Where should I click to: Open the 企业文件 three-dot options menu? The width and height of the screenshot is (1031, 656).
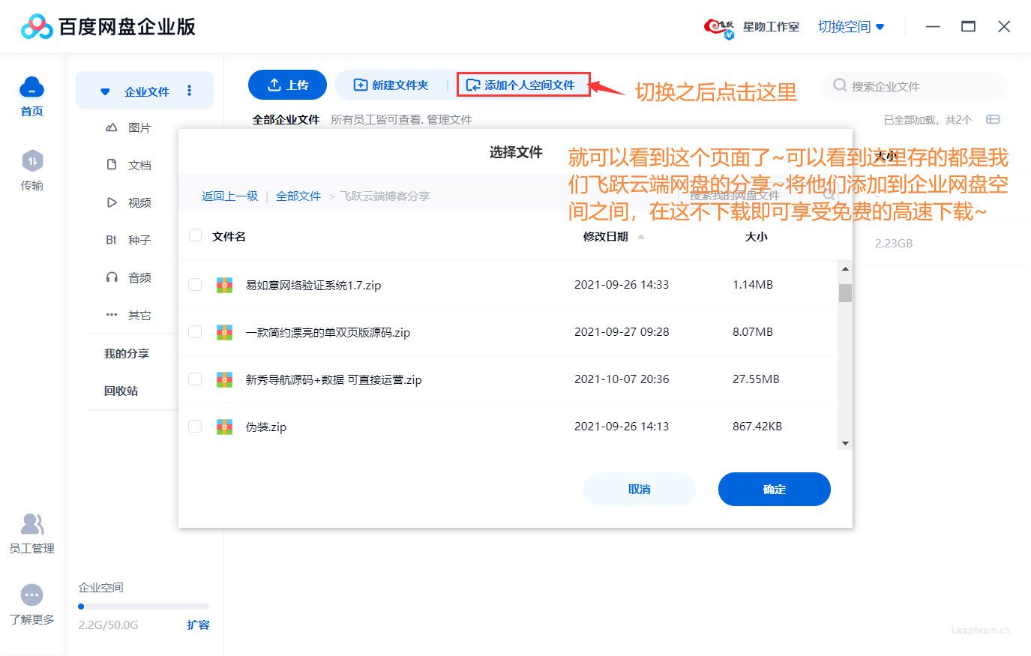pyautogui.click(x=189, y=91)
